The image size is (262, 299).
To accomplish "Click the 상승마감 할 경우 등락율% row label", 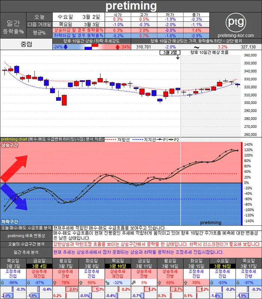I will [79, 30].
